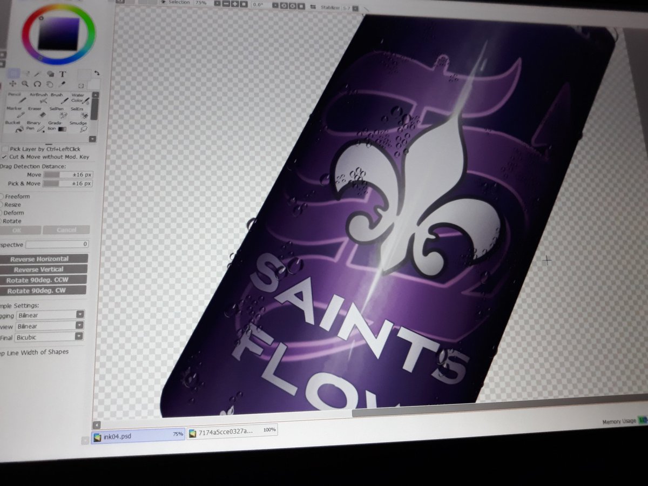Select the Move tool
This screenshot has height=486, width=648.
click(x=13, y=84)
